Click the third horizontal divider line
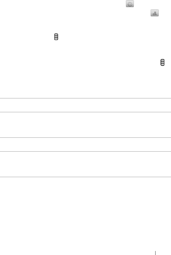The height and width of the screenshot is (255, 171). tap(85, 137)
